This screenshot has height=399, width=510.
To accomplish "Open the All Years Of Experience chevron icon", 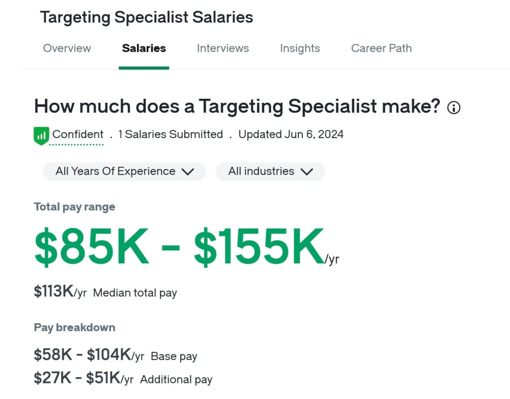I will [x=188, y=171].
